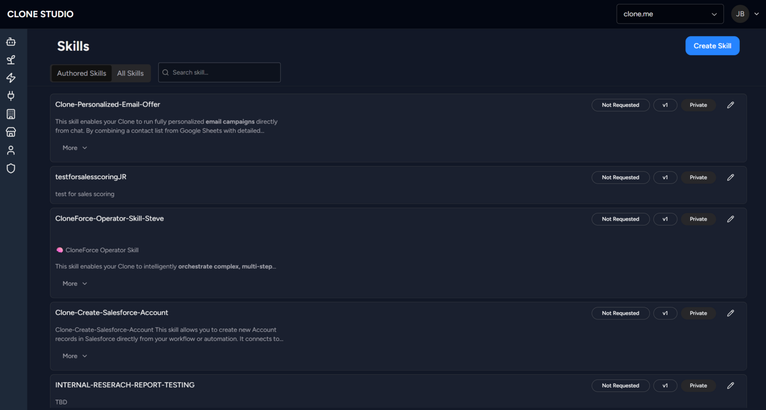
Task: Open the plug connector sidebar icon
Action: coord(11,96)
